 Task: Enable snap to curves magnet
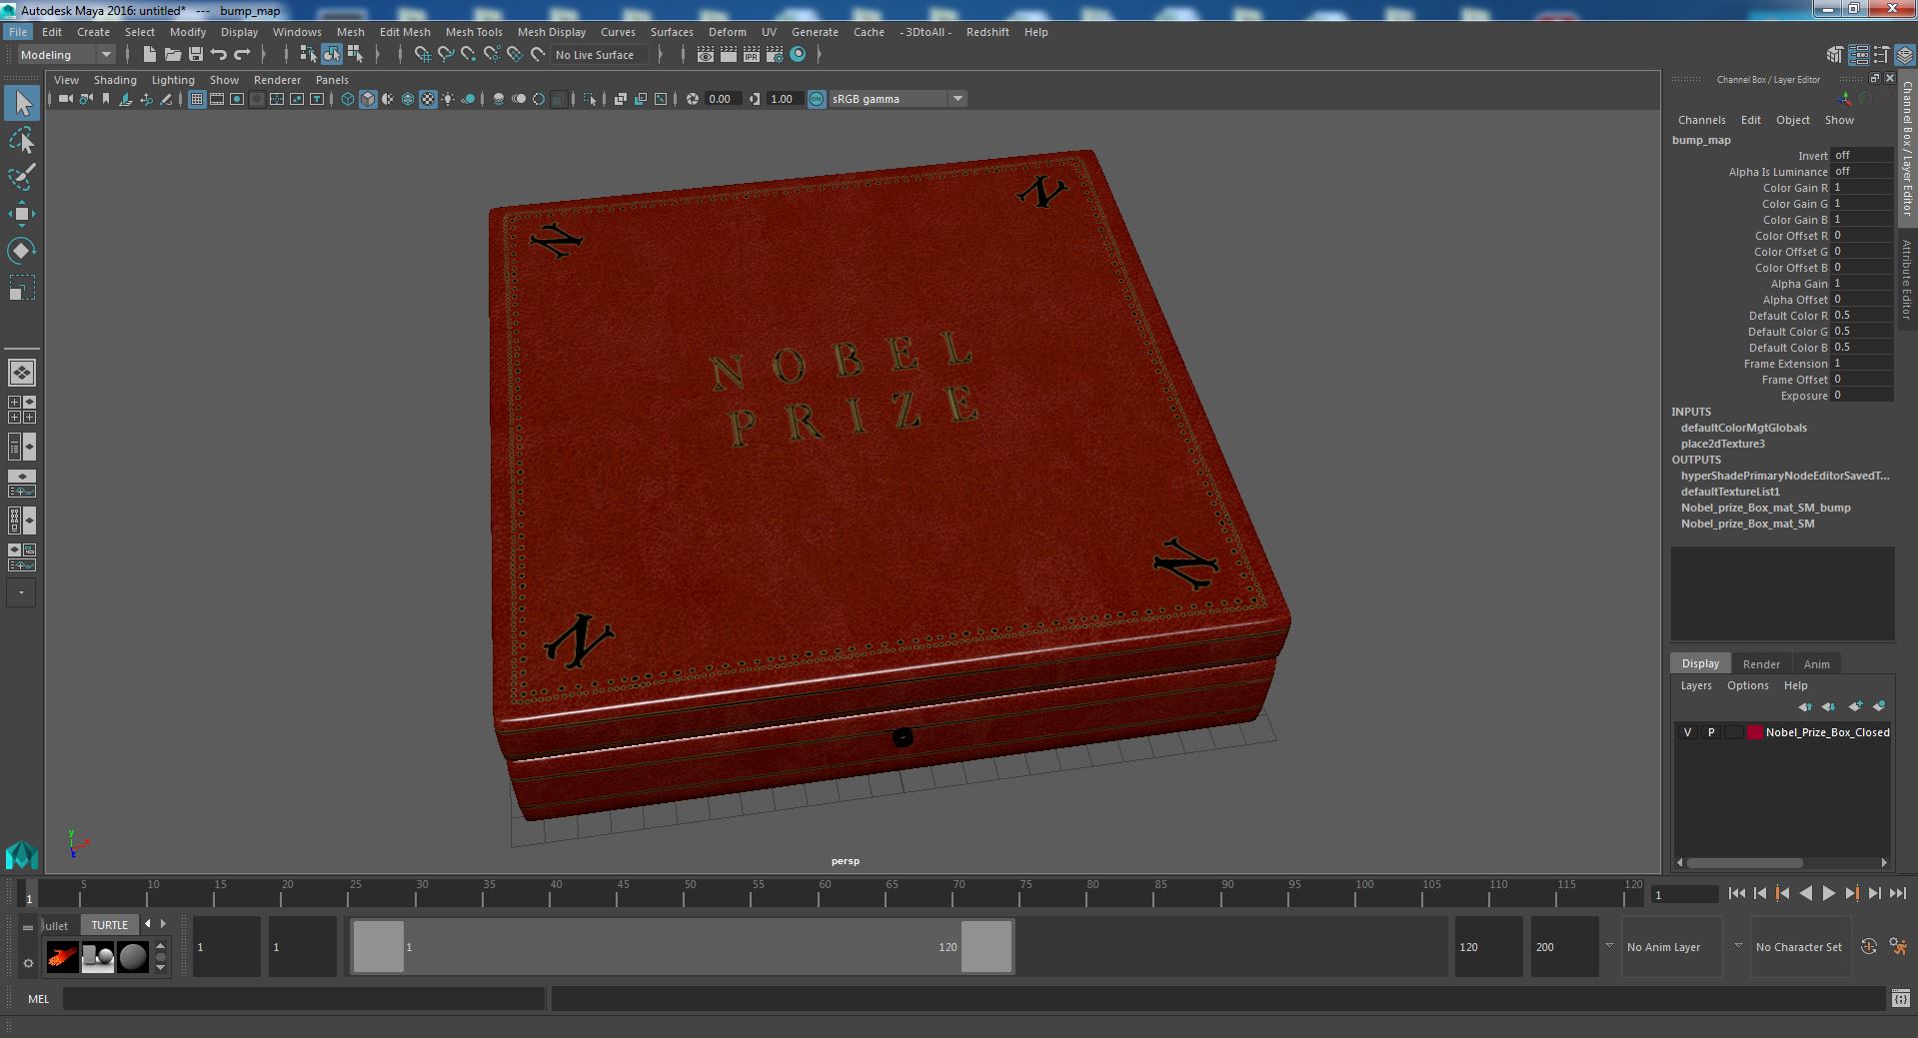(446, 55)
